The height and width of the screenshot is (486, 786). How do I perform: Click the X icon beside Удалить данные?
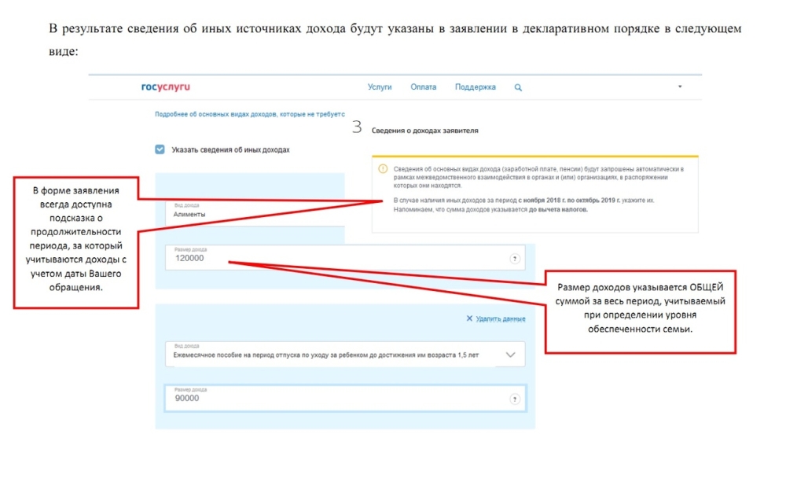pyautogui.click(x=469, y=318)
